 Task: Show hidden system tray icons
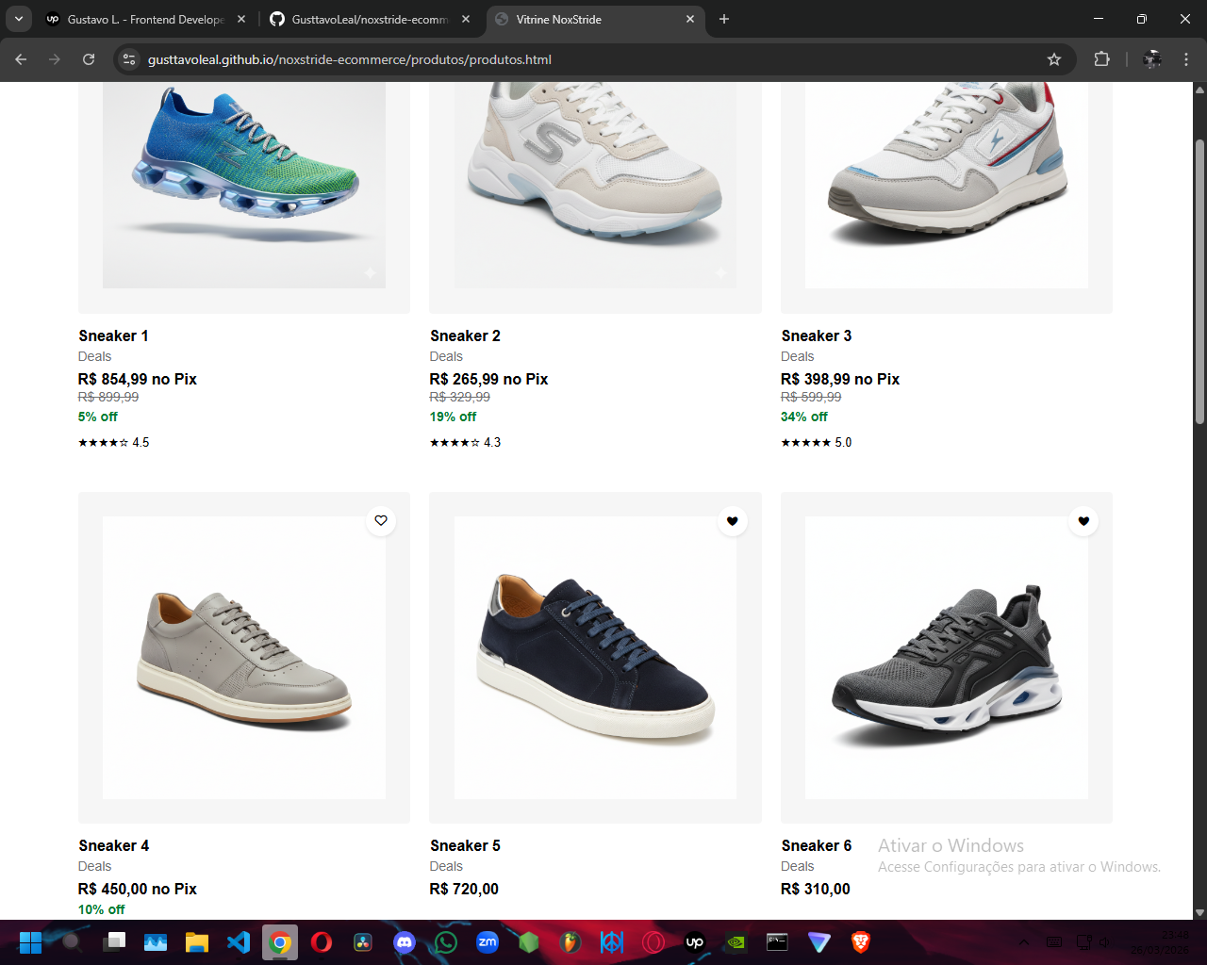pos(1023,941)
